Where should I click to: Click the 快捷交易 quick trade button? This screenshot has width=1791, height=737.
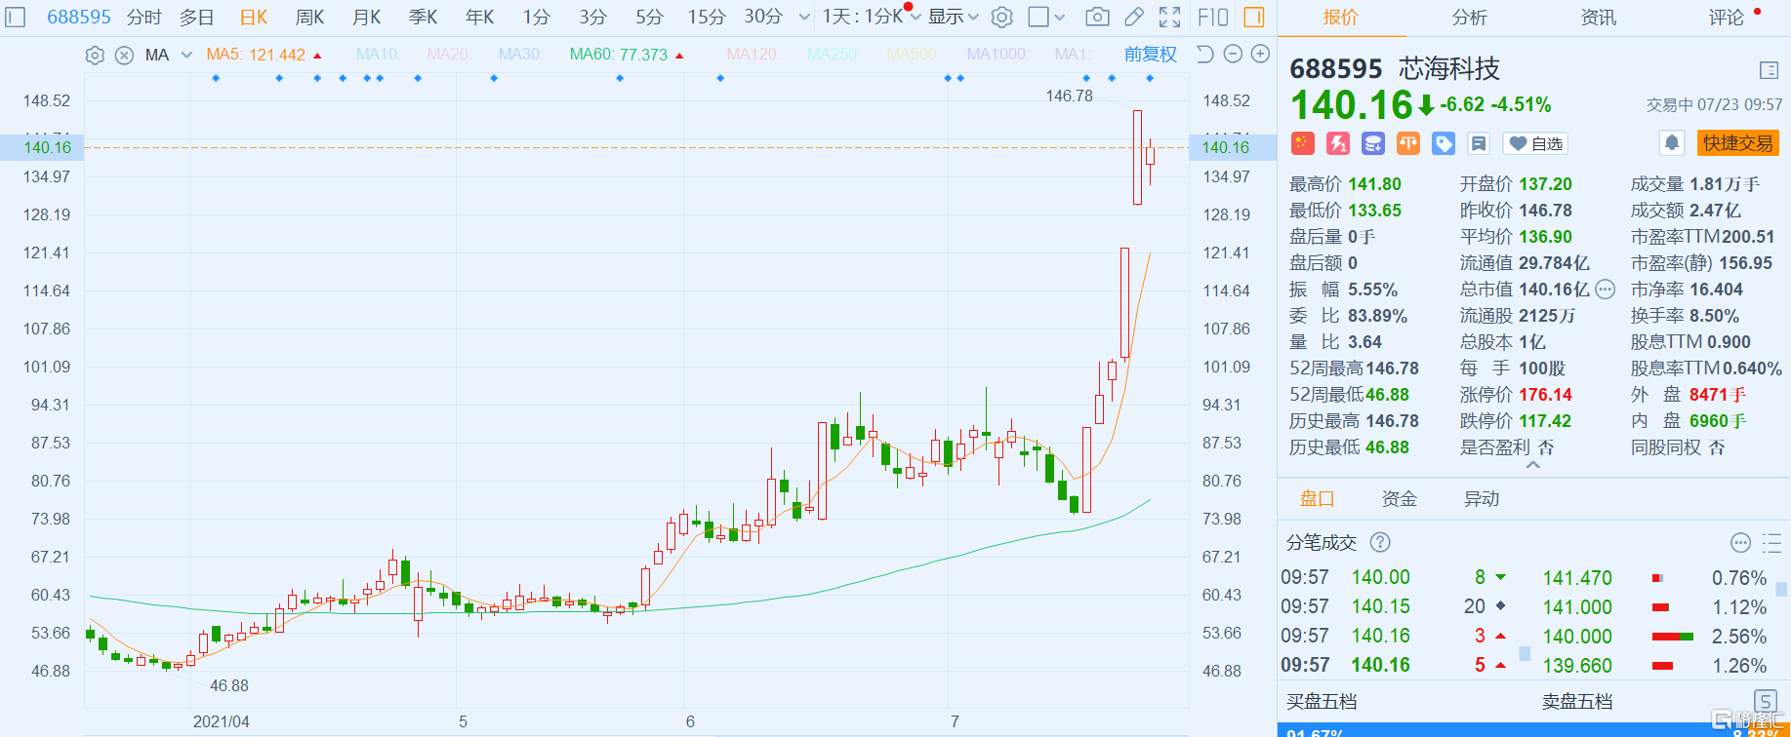click(x=1738, y=143)
